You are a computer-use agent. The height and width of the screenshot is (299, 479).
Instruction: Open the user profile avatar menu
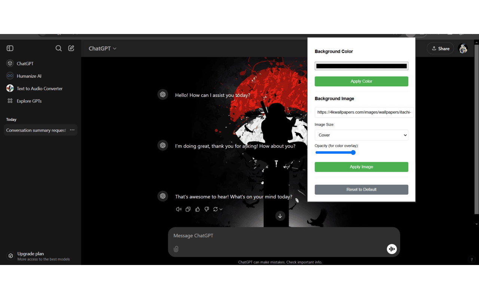[x=463, y=49]
